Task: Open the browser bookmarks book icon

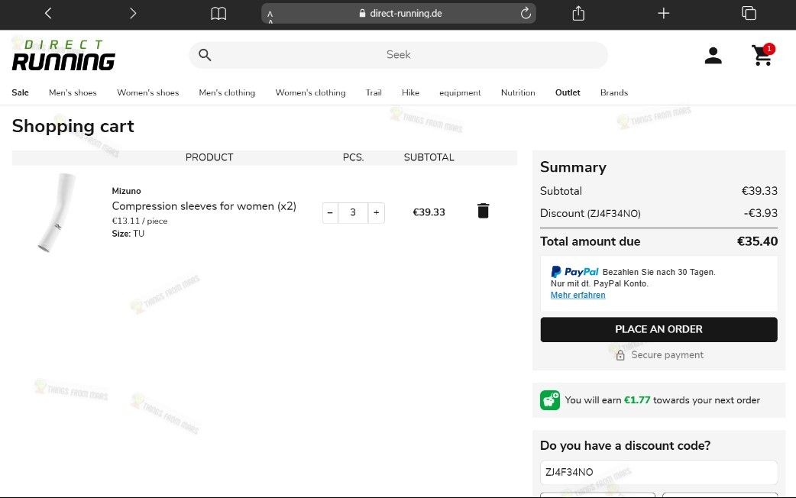Action: 218,13
